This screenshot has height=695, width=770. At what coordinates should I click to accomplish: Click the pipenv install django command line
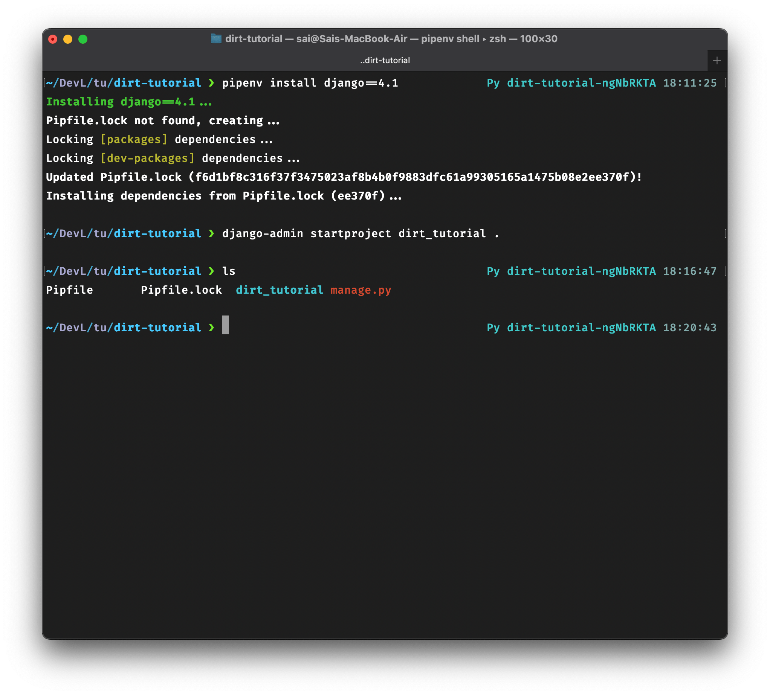point(310,83)
